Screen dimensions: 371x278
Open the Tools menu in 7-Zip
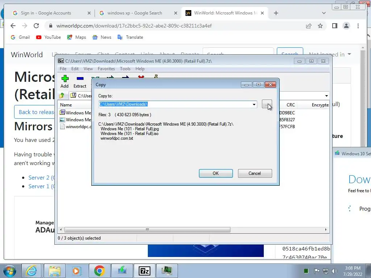[x=125, y=69]
